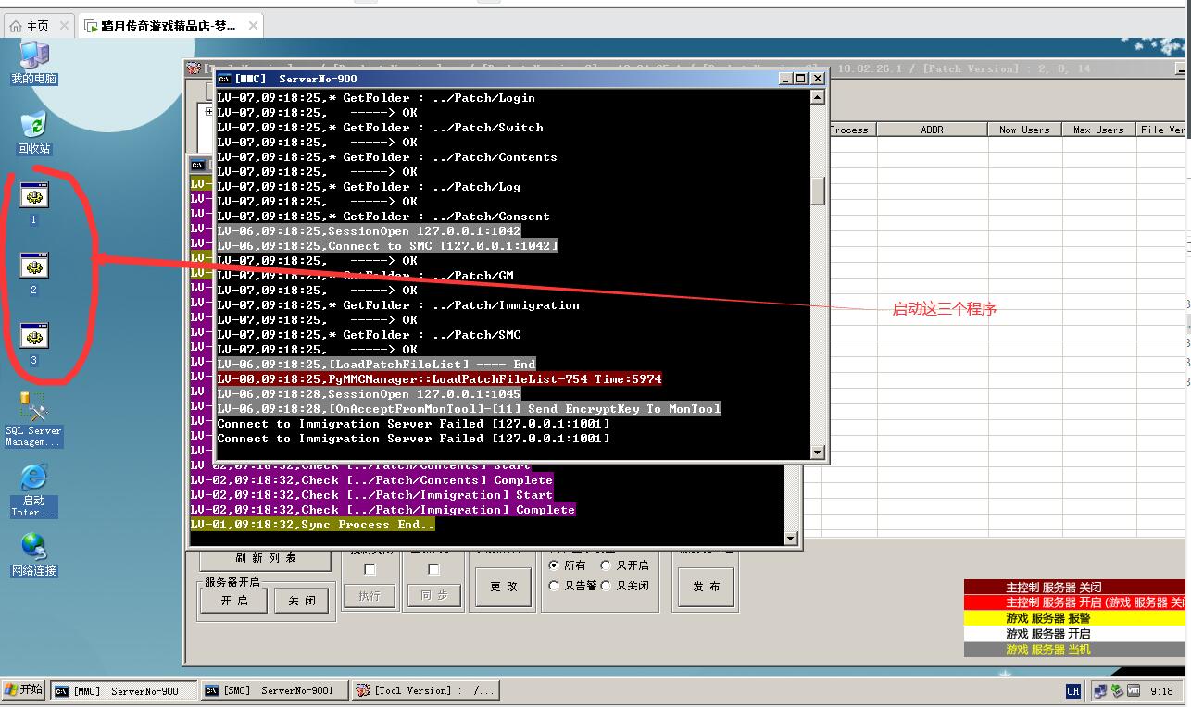
Task: Switch to SMC ServerNo-9001 taskbar window
Action: click(x=274, y=690)
